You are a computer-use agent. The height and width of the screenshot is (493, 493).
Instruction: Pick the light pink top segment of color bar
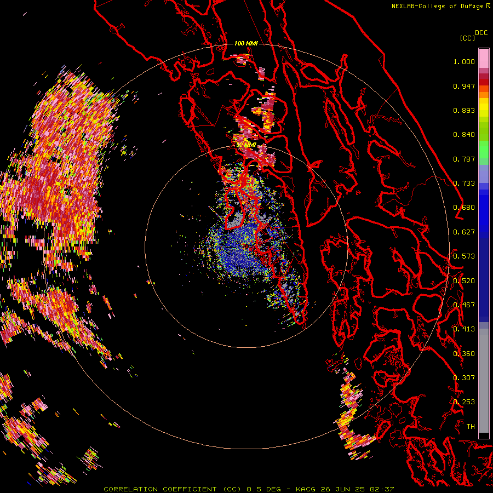click(484, 59)
